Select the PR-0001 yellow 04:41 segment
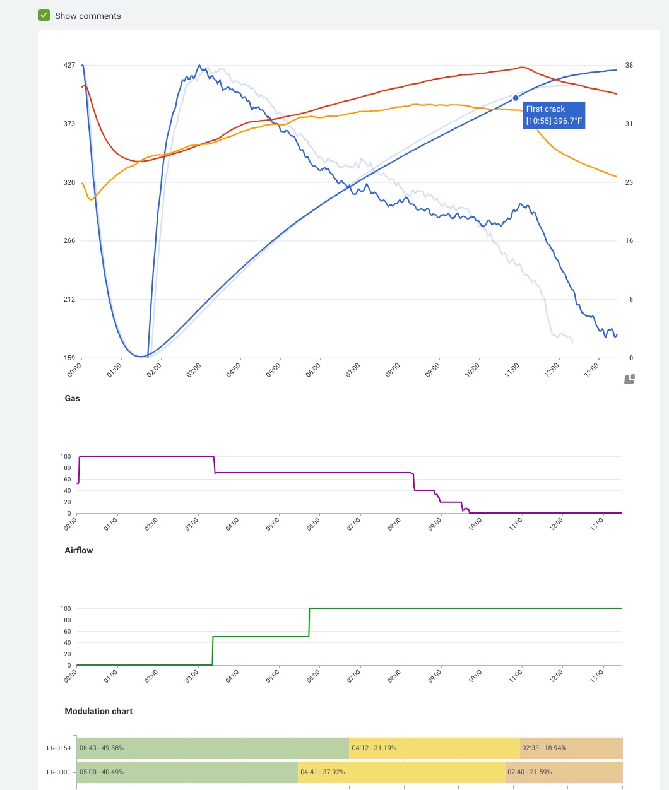Screen dimensions: 669x790 coord(401,772)
